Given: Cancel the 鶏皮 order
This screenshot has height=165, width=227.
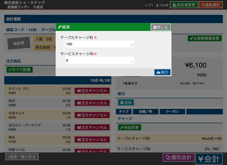Looking at the screenshot, I should (x=92, y=140).
